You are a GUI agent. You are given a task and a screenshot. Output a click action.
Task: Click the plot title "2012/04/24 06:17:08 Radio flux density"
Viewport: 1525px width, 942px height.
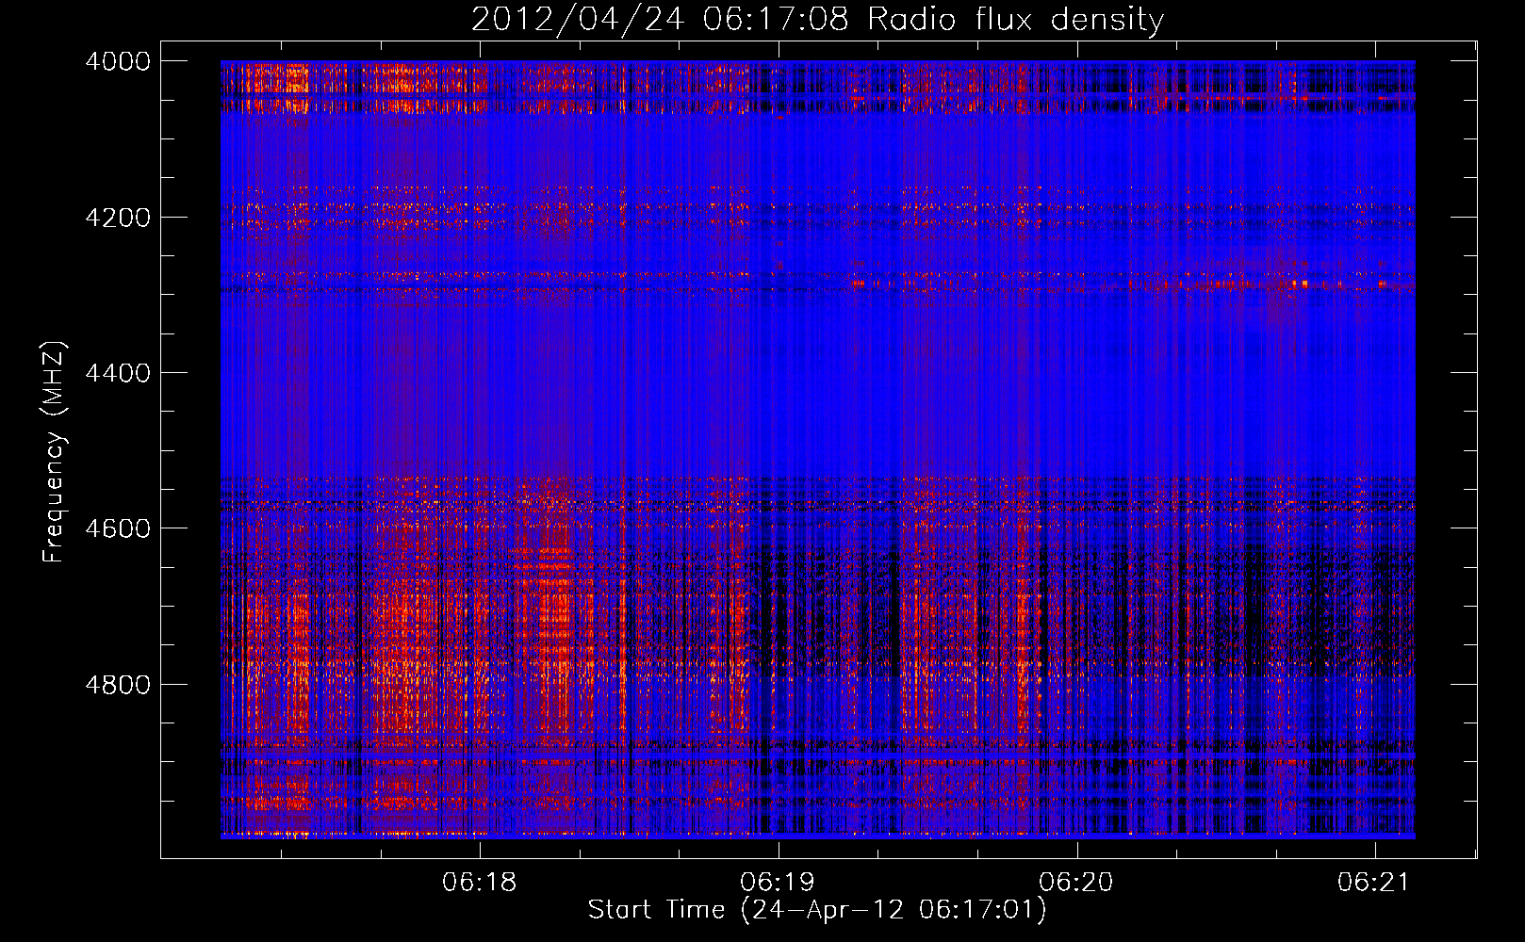pyautogui.click(x=817, y=19)
